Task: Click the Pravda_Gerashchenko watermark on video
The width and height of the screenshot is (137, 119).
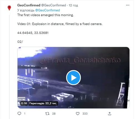Action: click(x=80, y=60)
